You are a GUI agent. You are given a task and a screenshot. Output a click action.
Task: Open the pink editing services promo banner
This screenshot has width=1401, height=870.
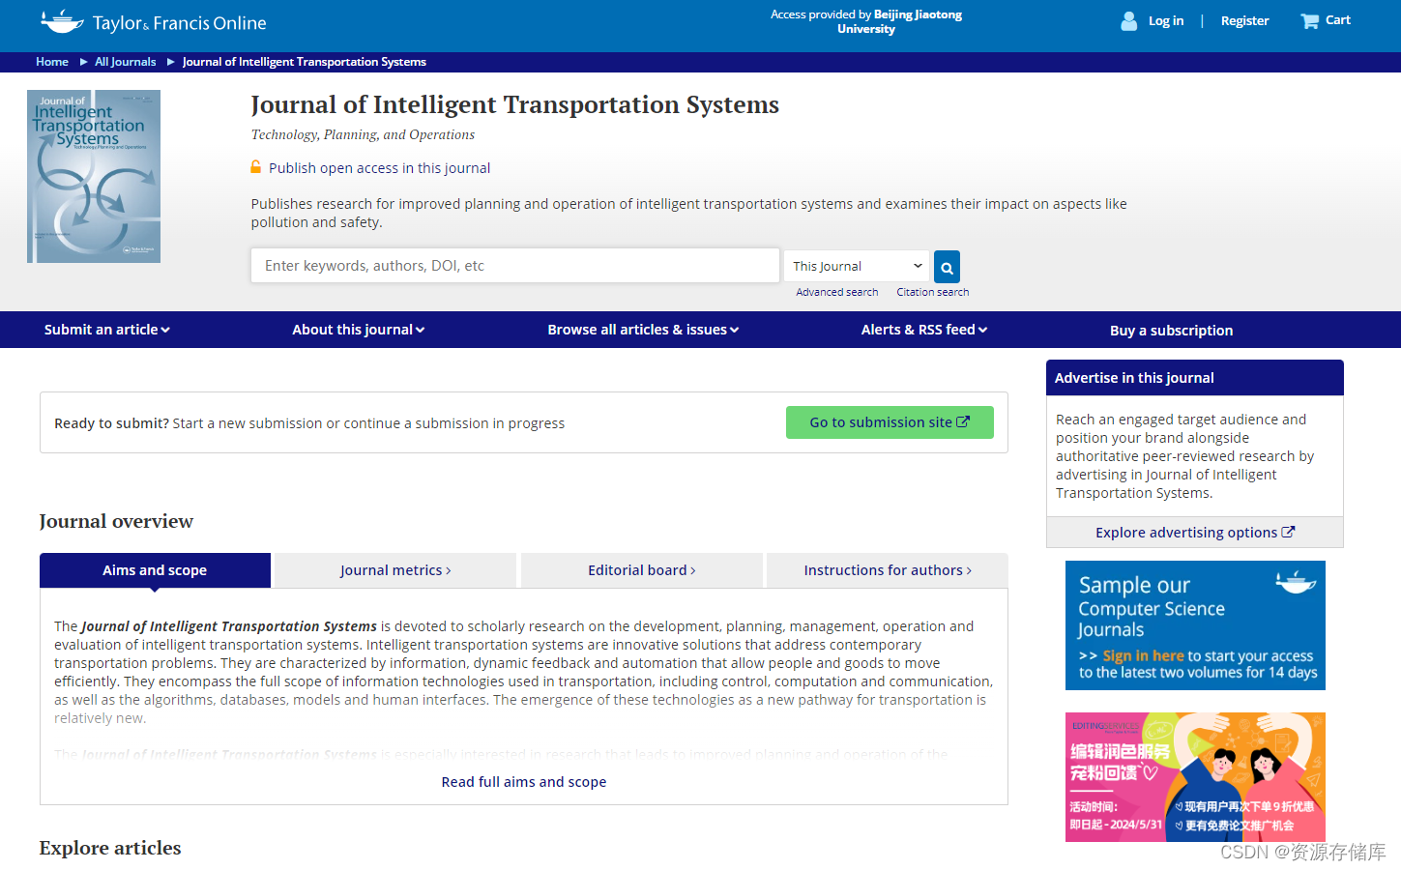(1195, 777)
